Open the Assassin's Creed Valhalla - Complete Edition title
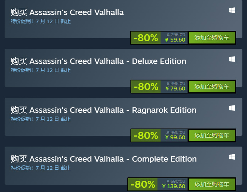 click(x=103, y=159)
